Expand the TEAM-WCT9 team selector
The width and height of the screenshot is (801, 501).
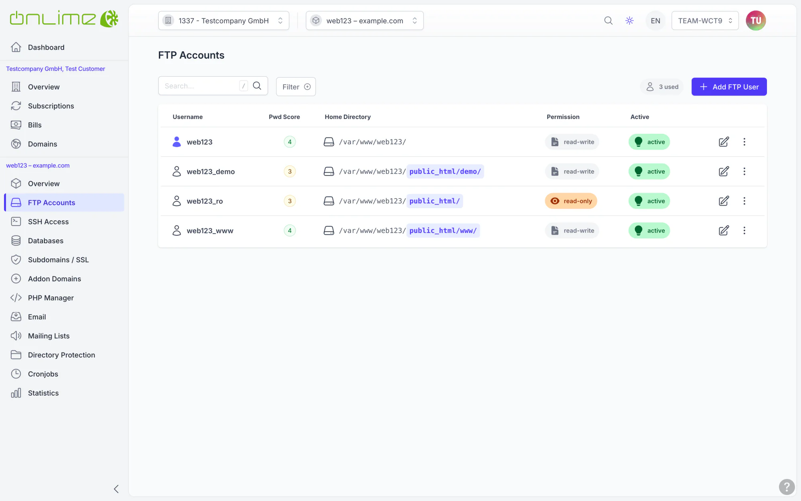705,20
